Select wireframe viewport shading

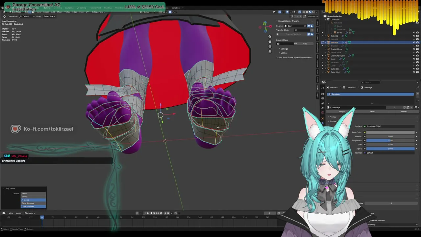point(304,12)
